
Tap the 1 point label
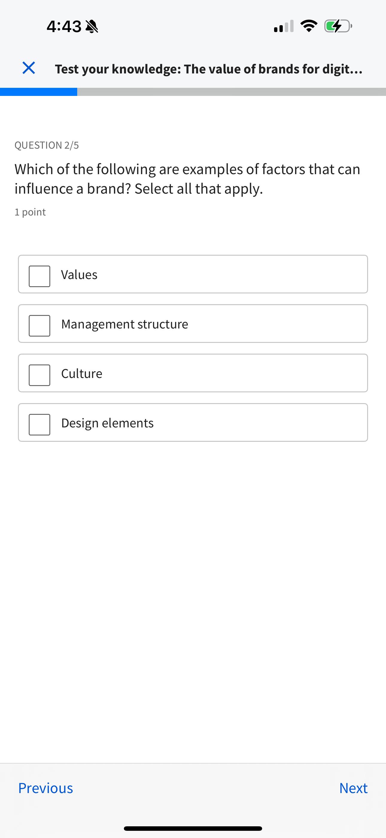click(x=30, y=212)
